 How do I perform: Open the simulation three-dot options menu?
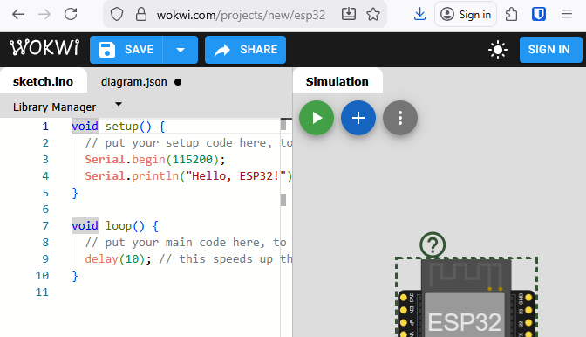point(400,118)
